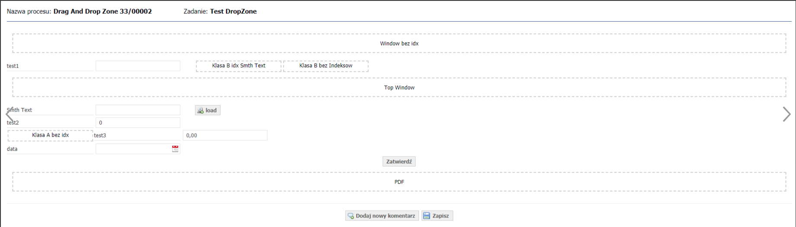The height and width of the screenshot is (227, 796).
Task: Go to next form with right chevron
Action: 786,114
